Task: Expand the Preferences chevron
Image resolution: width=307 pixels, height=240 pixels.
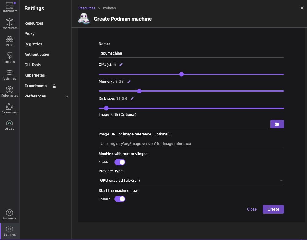Action: coord(66,96)
